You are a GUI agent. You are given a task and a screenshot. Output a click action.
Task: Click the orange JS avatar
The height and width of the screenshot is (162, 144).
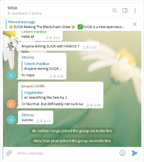tap(11, 104)
